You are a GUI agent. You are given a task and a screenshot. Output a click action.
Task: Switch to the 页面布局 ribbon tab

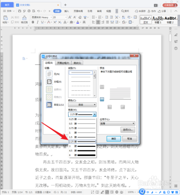click(x=78, y=11)
